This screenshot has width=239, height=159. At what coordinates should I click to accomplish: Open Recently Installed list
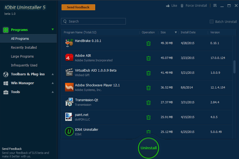pos(24,48)
